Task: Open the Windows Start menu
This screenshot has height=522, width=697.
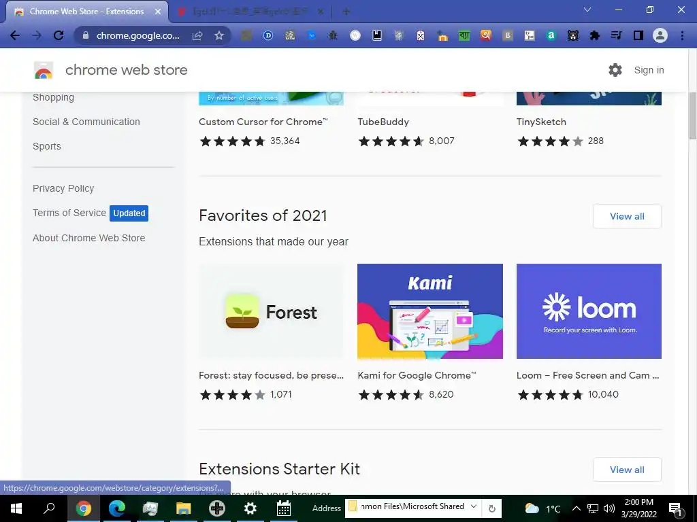Action: pos(16,508)
